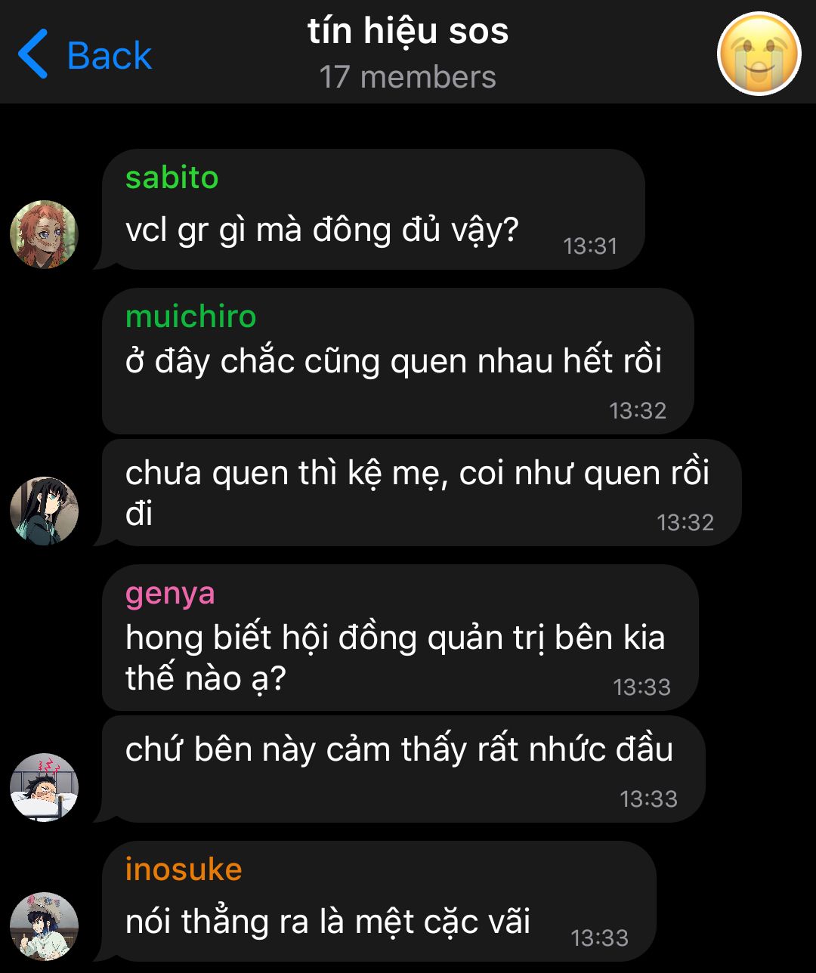Image resolution: width=816 pixels, height=973 pixels.
Task: Open genya's profile picture
Action: [x=44, y=787]
